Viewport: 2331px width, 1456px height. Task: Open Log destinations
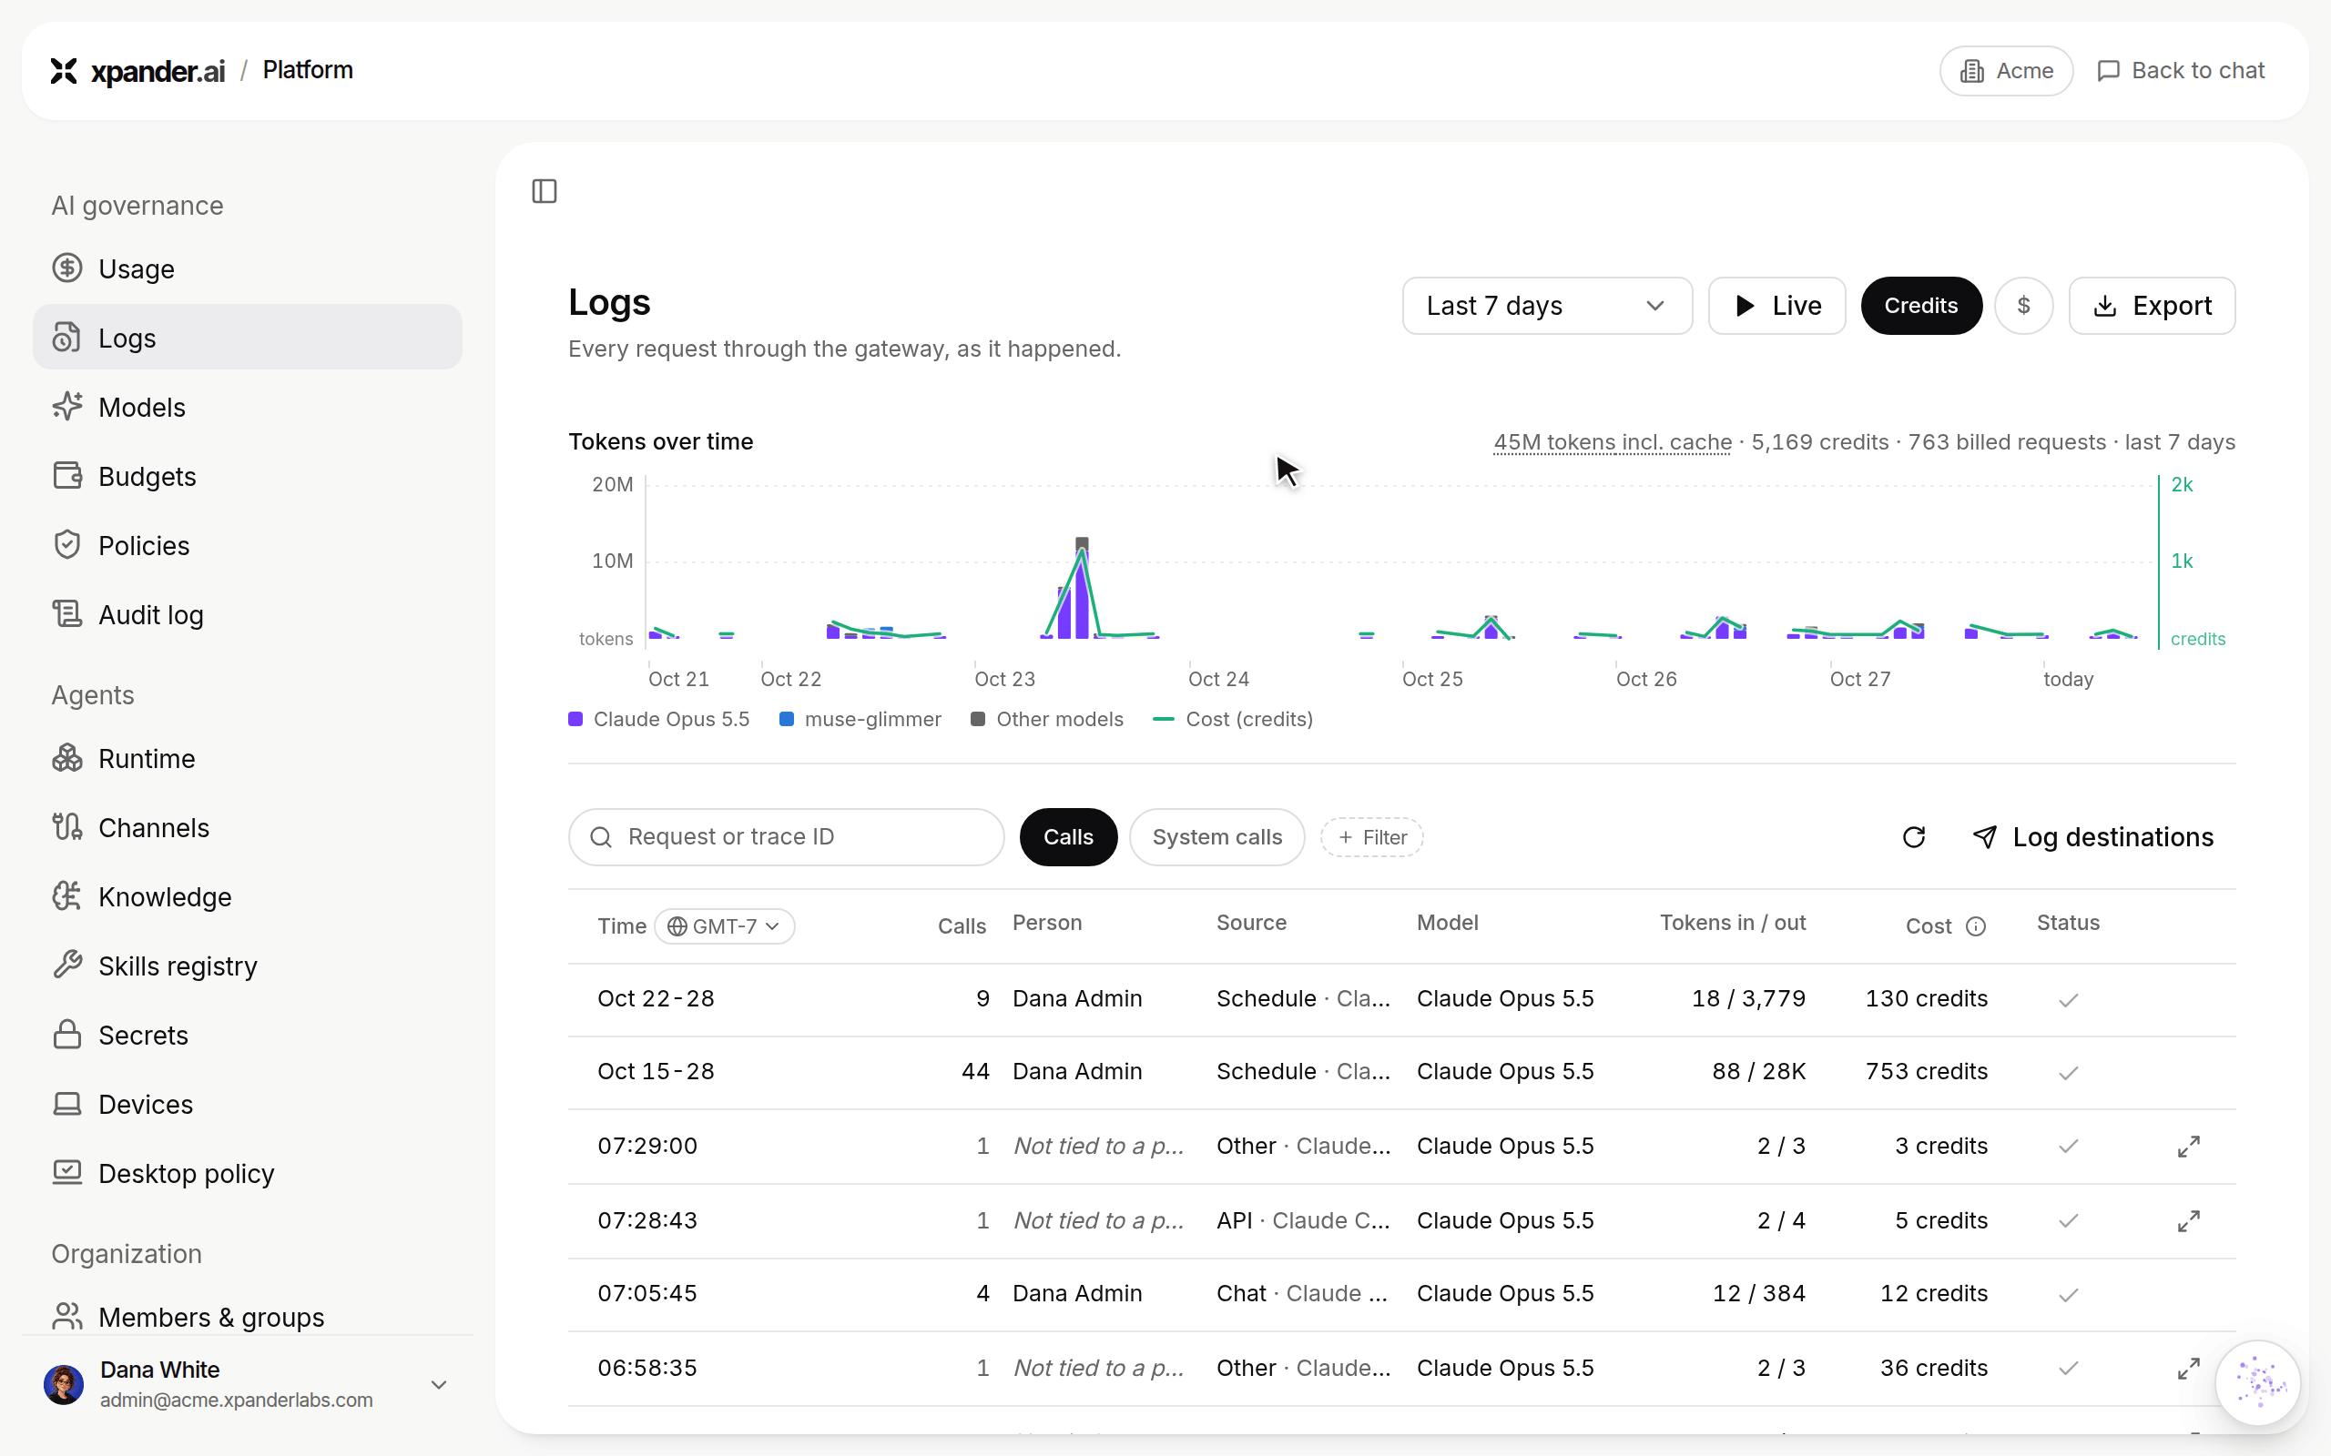pyautogui.click(x=2092, y=837)
